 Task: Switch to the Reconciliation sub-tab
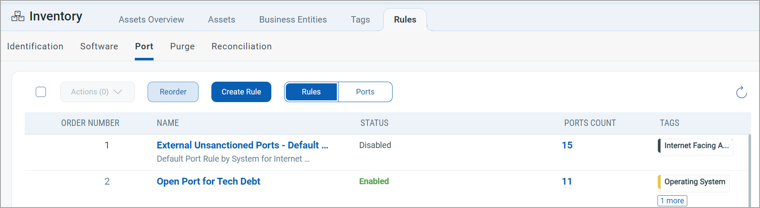click(242, 46)
